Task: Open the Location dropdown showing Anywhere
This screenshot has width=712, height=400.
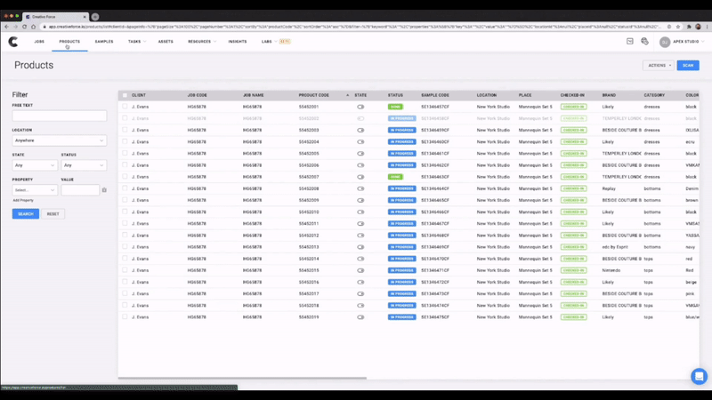Action: [59, 140]
